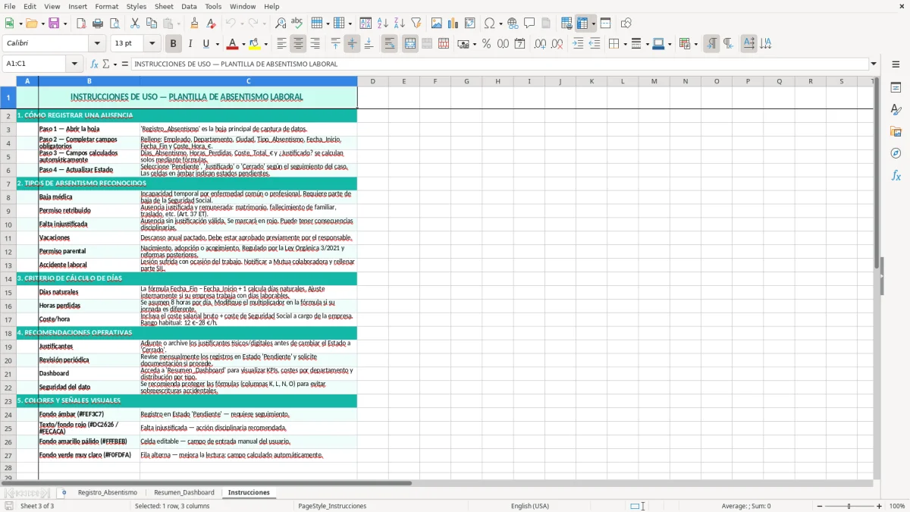Viewport: 910px width, 512px height.
Task: Insert a hyperlink
Action: (513, 24)
